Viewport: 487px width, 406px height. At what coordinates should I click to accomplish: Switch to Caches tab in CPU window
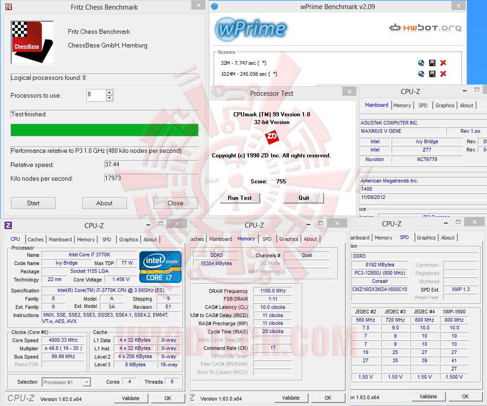(36, 239)
